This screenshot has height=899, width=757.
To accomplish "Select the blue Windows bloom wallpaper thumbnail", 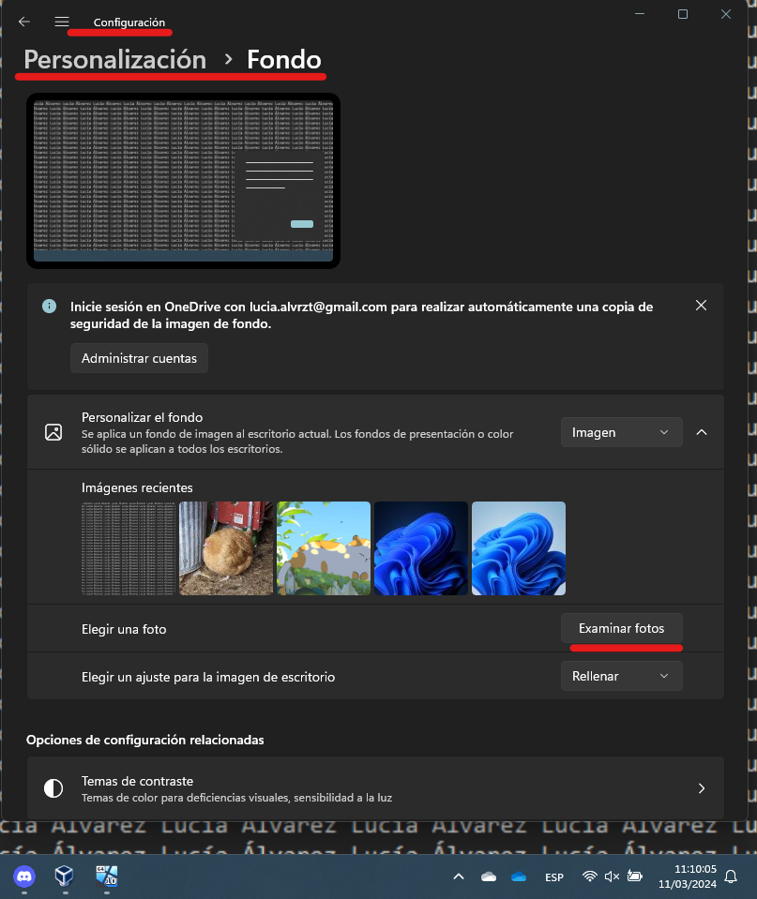I will [x=420, y=547].
